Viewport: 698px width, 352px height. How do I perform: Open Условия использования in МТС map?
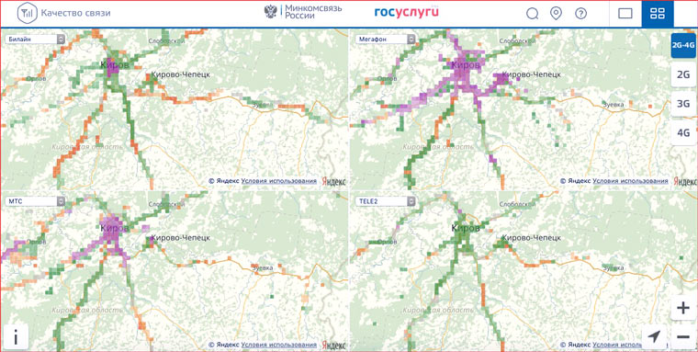278,345
